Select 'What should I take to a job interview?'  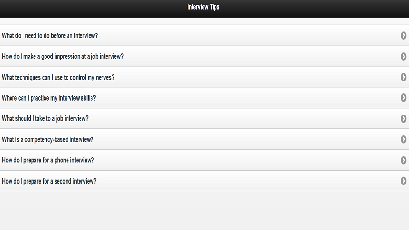(45, 118)
